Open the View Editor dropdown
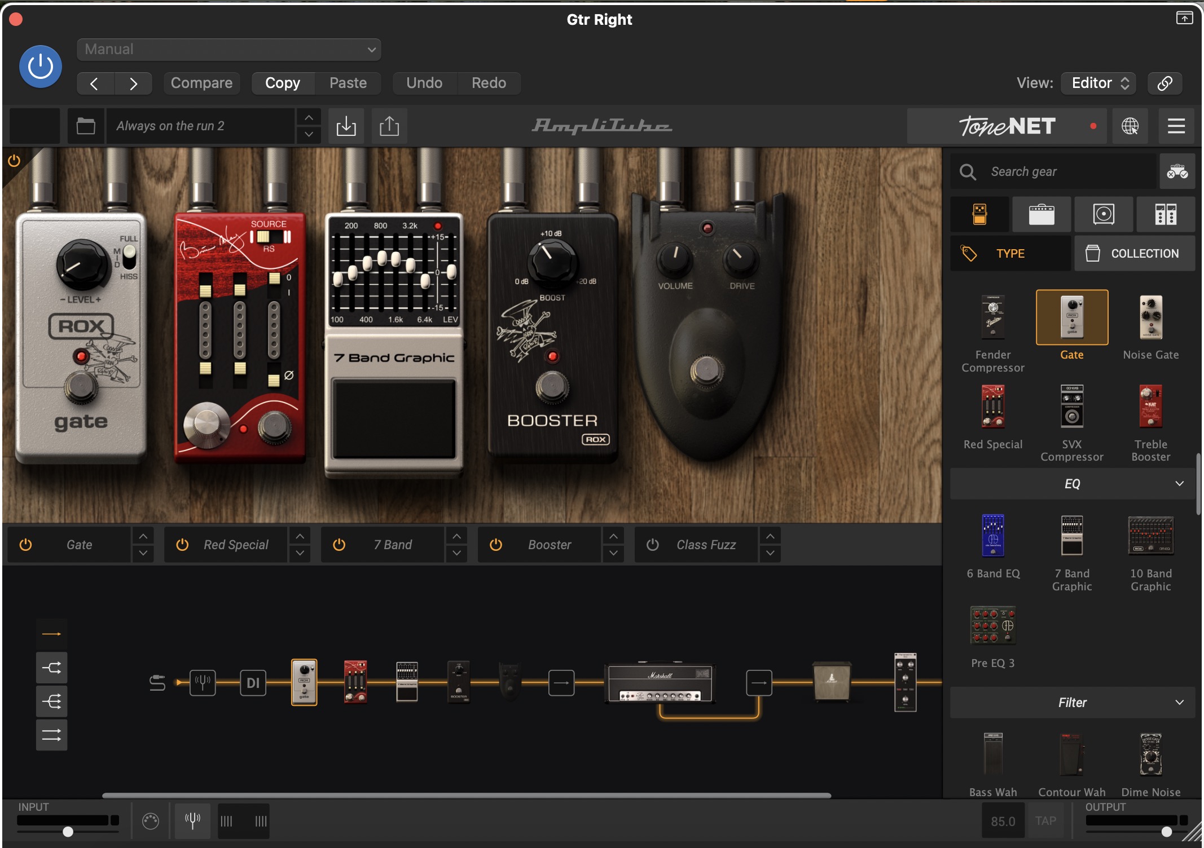 pos(1098,83)
